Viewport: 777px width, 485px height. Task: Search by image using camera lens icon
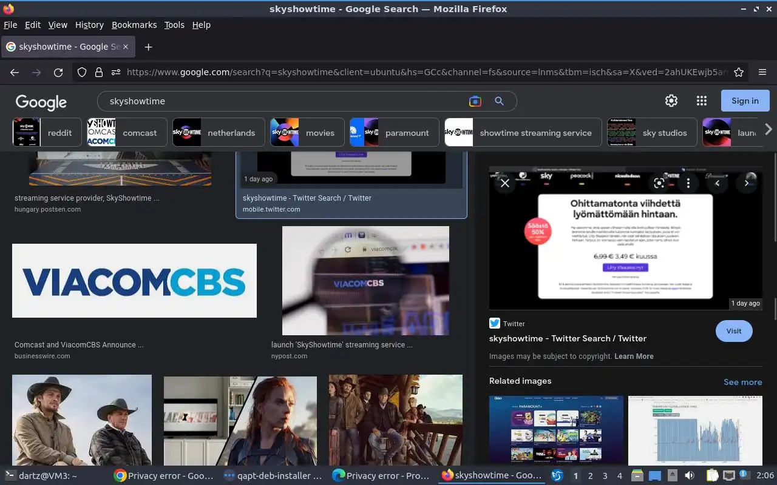[475, 101]
